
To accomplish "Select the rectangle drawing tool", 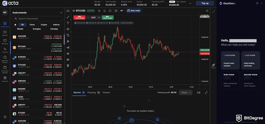I will (x=68, y=11).
